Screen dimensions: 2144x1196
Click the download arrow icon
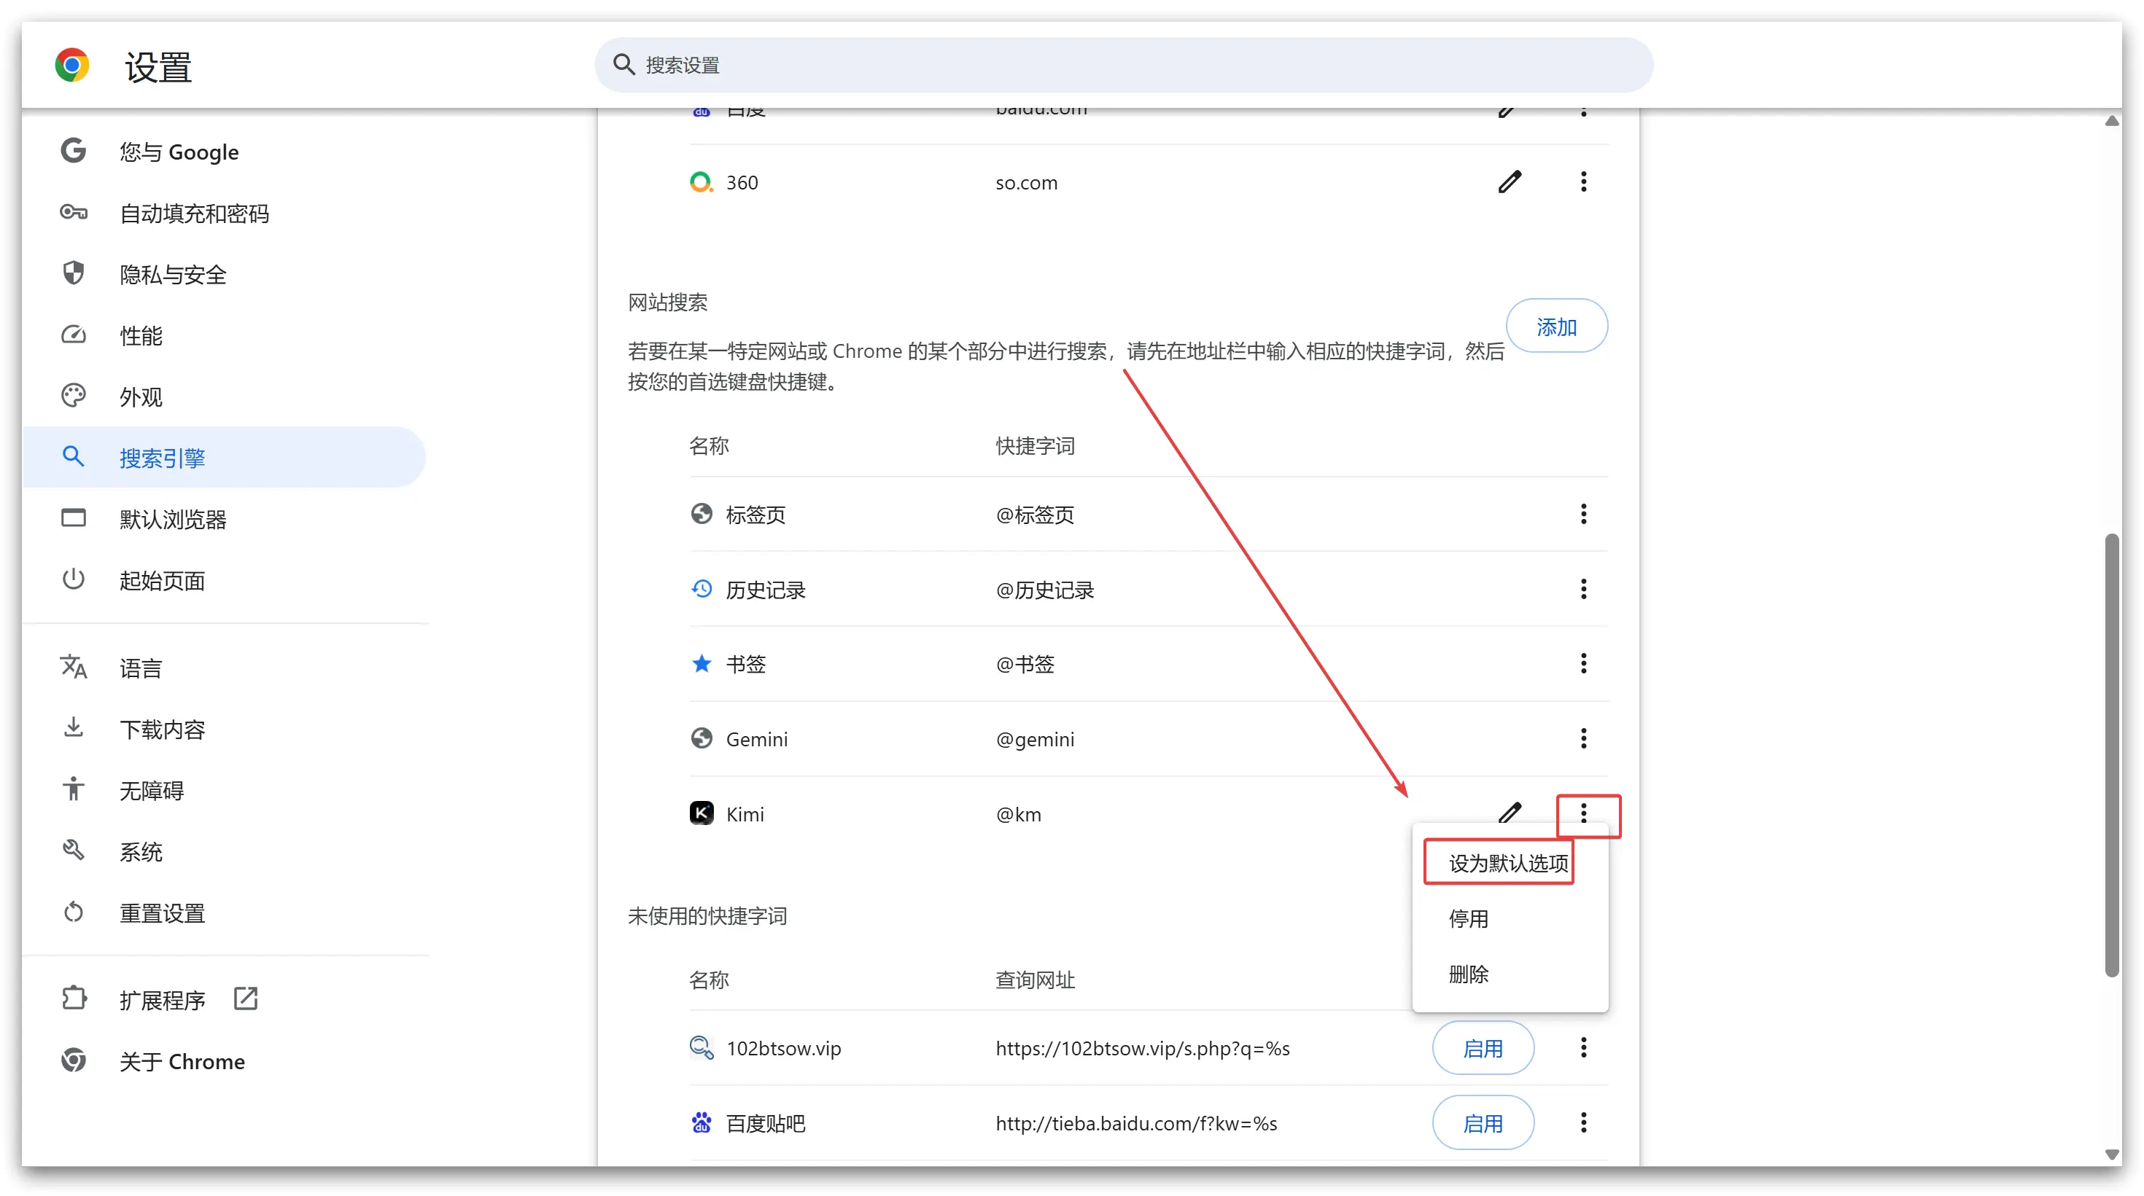click(x=73, y=728)
